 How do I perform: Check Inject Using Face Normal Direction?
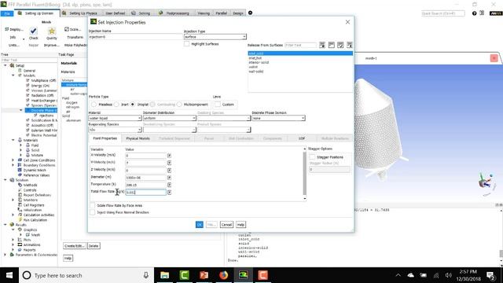pyautogui.click(x=93, y=212)
